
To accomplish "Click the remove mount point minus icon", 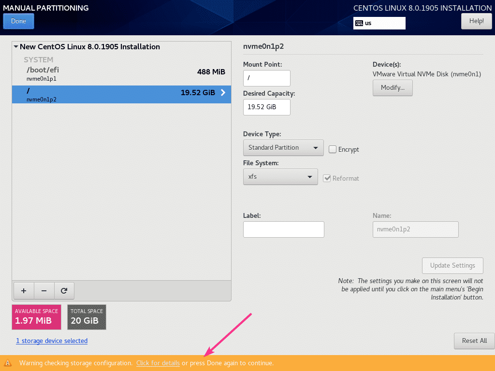I will click(x=44, y=291).
